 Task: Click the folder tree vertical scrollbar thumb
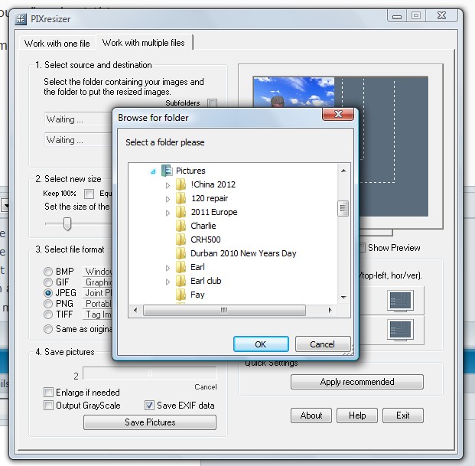click(x=343, y=208)
